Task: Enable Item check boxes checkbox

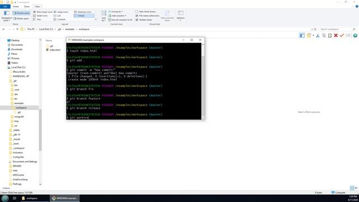Action: [137, 11]
